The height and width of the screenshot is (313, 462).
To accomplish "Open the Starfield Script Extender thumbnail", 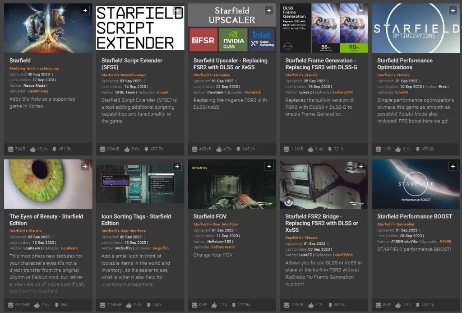I will point(140,28).
